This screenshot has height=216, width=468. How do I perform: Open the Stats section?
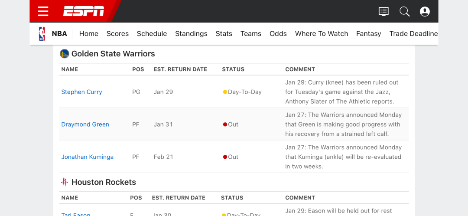(x=224, y=34)
